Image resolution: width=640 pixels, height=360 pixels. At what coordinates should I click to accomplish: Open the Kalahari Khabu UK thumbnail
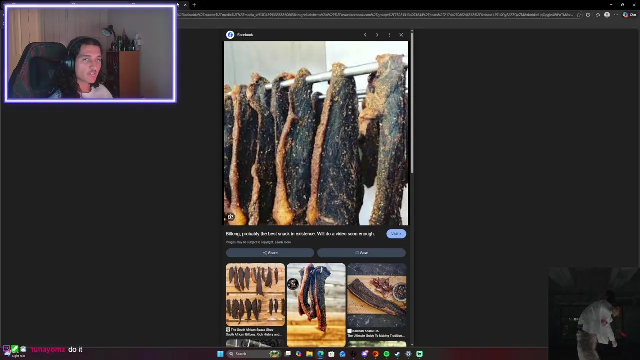coord(377,295)
